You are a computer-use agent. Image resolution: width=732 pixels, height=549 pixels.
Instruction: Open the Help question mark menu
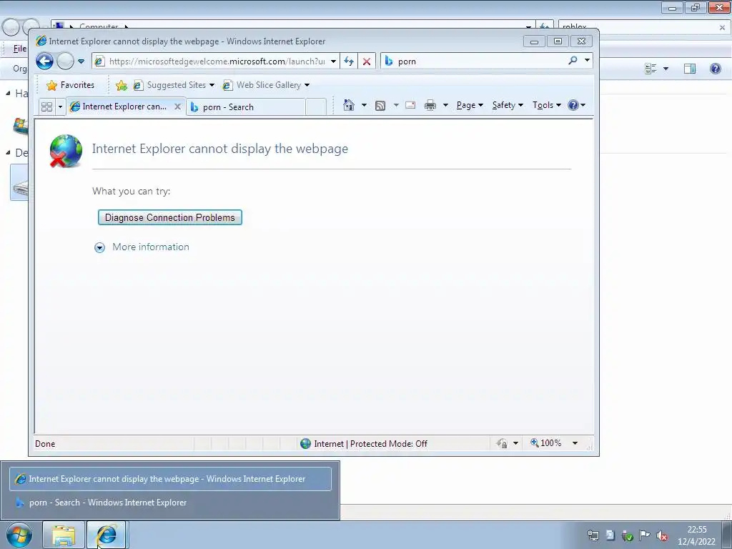click(x=576, y=105)
